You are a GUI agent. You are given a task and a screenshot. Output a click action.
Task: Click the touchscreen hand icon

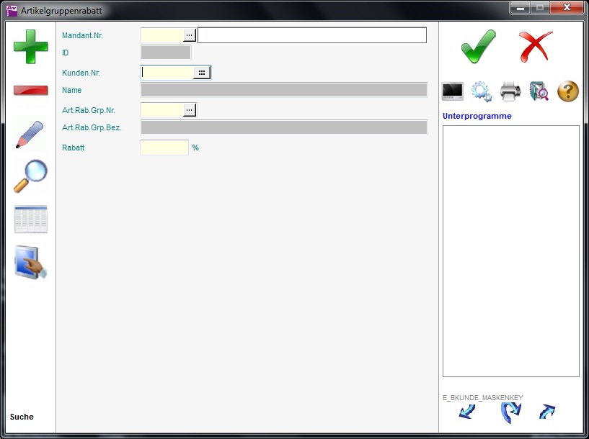30,263
